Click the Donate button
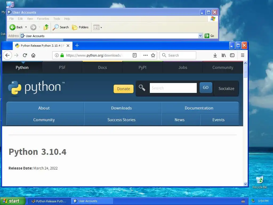The width and height of the screenshot is (273, 205). 123,89
